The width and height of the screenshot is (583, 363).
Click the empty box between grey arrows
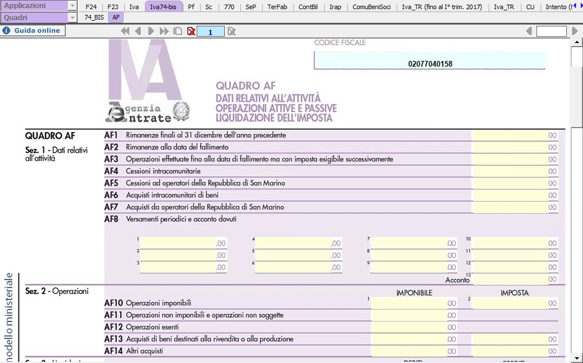coord(551,31)
